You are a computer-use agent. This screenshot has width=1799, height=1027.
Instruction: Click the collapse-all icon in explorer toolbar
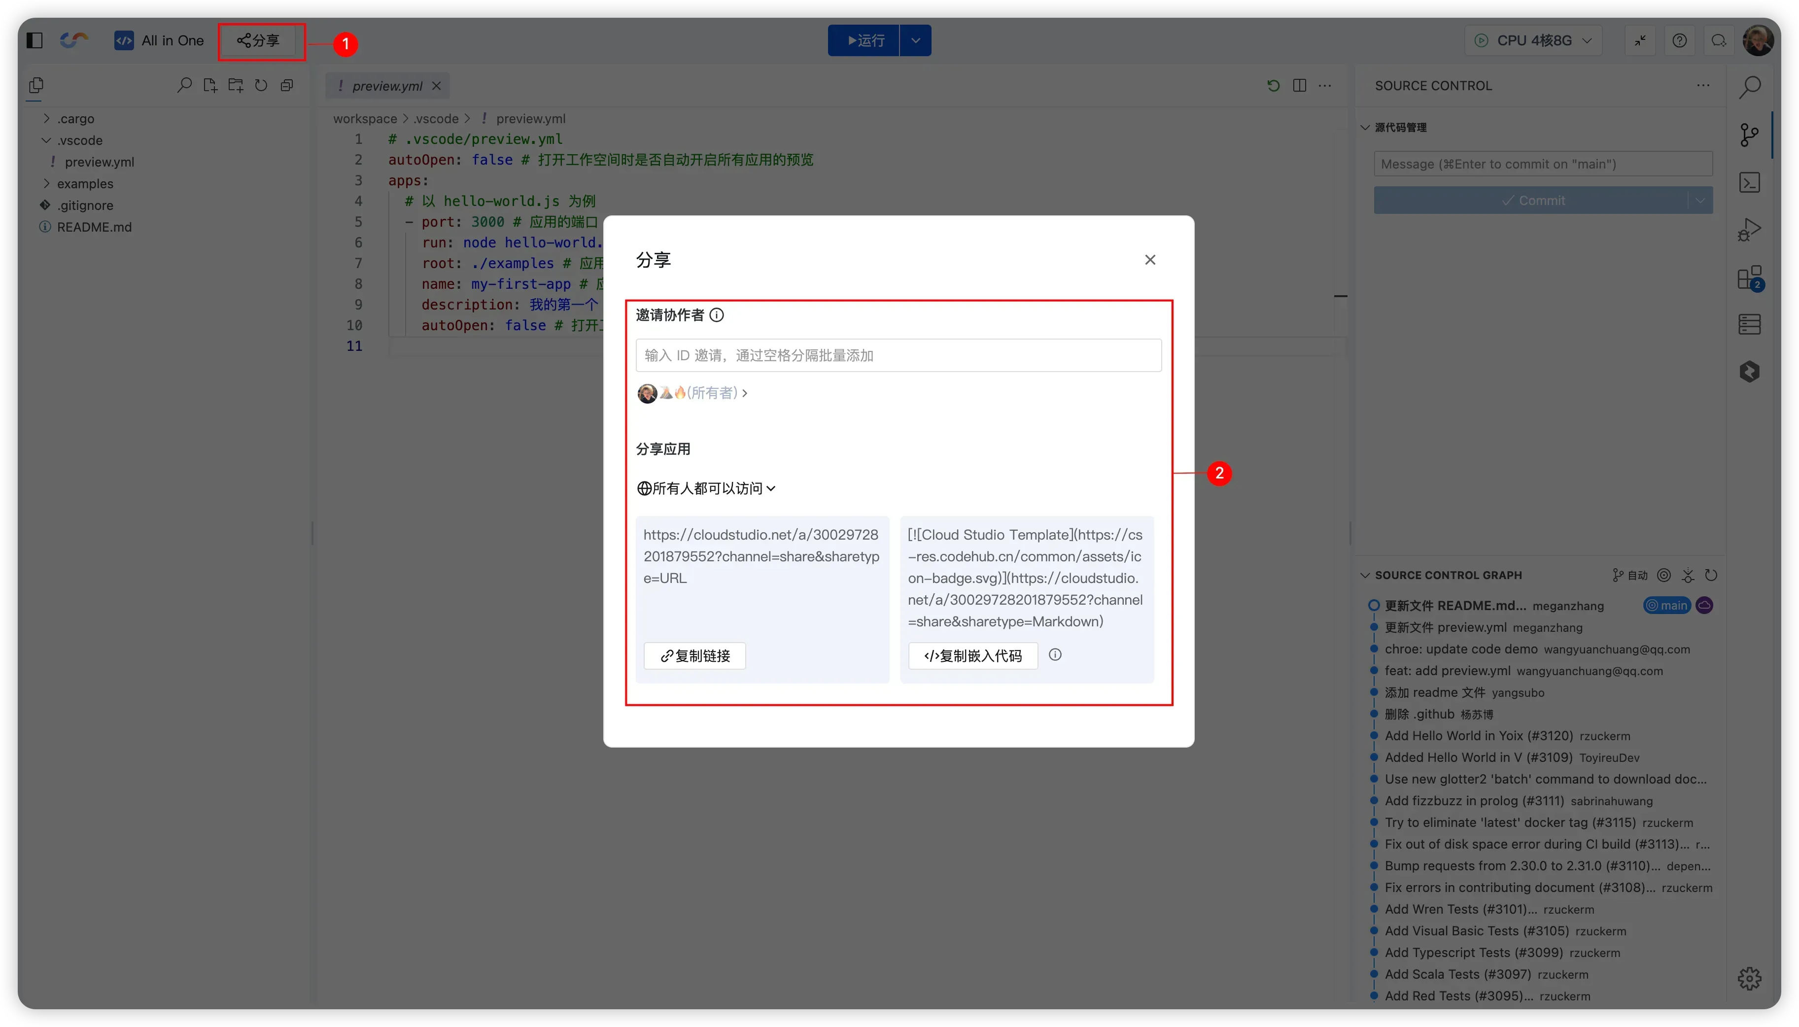(x=286, y=85)
